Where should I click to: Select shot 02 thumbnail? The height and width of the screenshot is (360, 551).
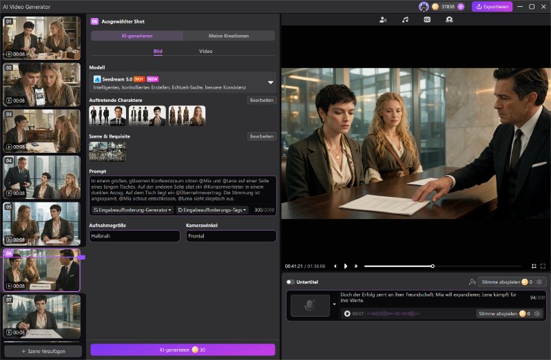click(x=42, y=85)
